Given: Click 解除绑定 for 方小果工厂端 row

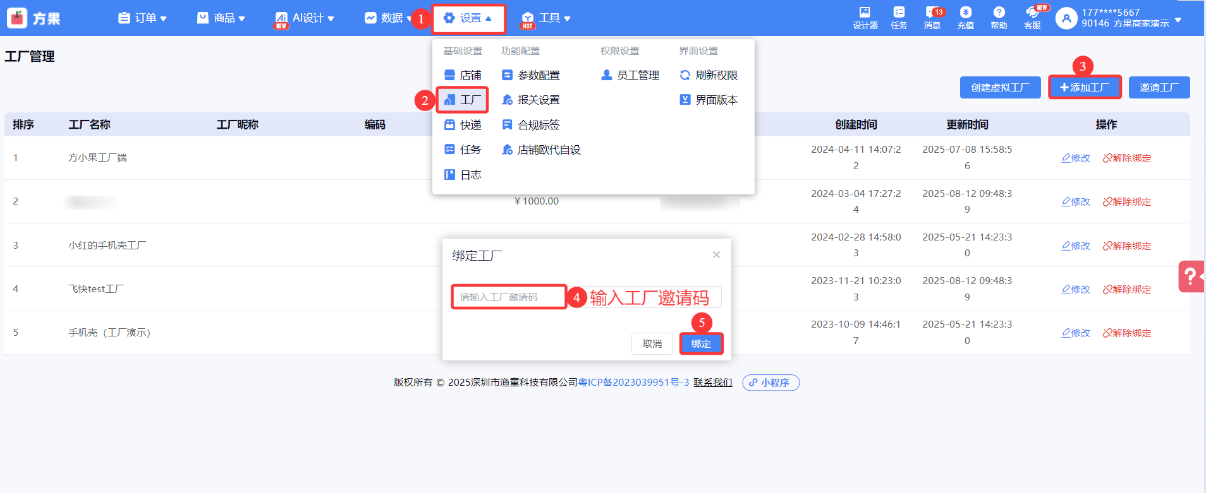Looking at the screenshot, I should click(1127, 158).
